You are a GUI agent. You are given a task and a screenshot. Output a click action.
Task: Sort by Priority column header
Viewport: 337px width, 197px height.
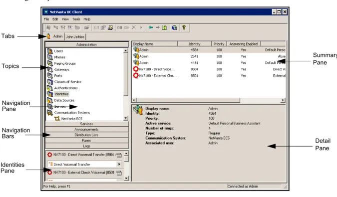click(x=219, y=44)
